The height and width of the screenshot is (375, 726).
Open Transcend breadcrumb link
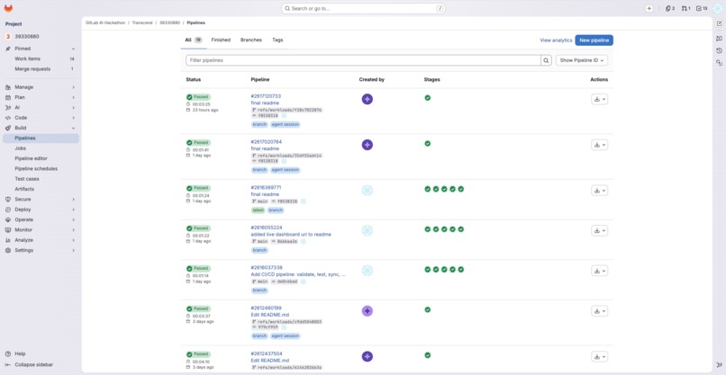[x=141, y=22]
